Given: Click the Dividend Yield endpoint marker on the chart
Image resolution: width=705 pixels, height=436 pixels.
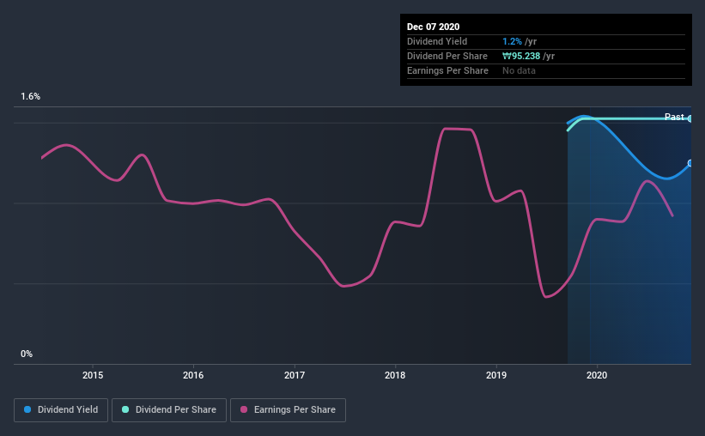Looking at the screenshot, I should point(690,163).
